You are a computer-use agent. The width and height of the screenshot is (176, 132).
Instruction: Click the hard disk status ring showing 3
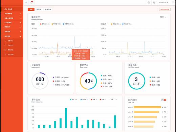click(x=136, y=81)
